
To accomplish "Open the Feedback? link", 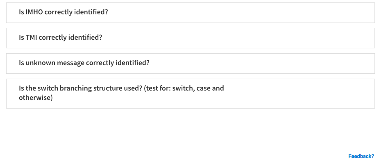I will [x=361, y=156].
